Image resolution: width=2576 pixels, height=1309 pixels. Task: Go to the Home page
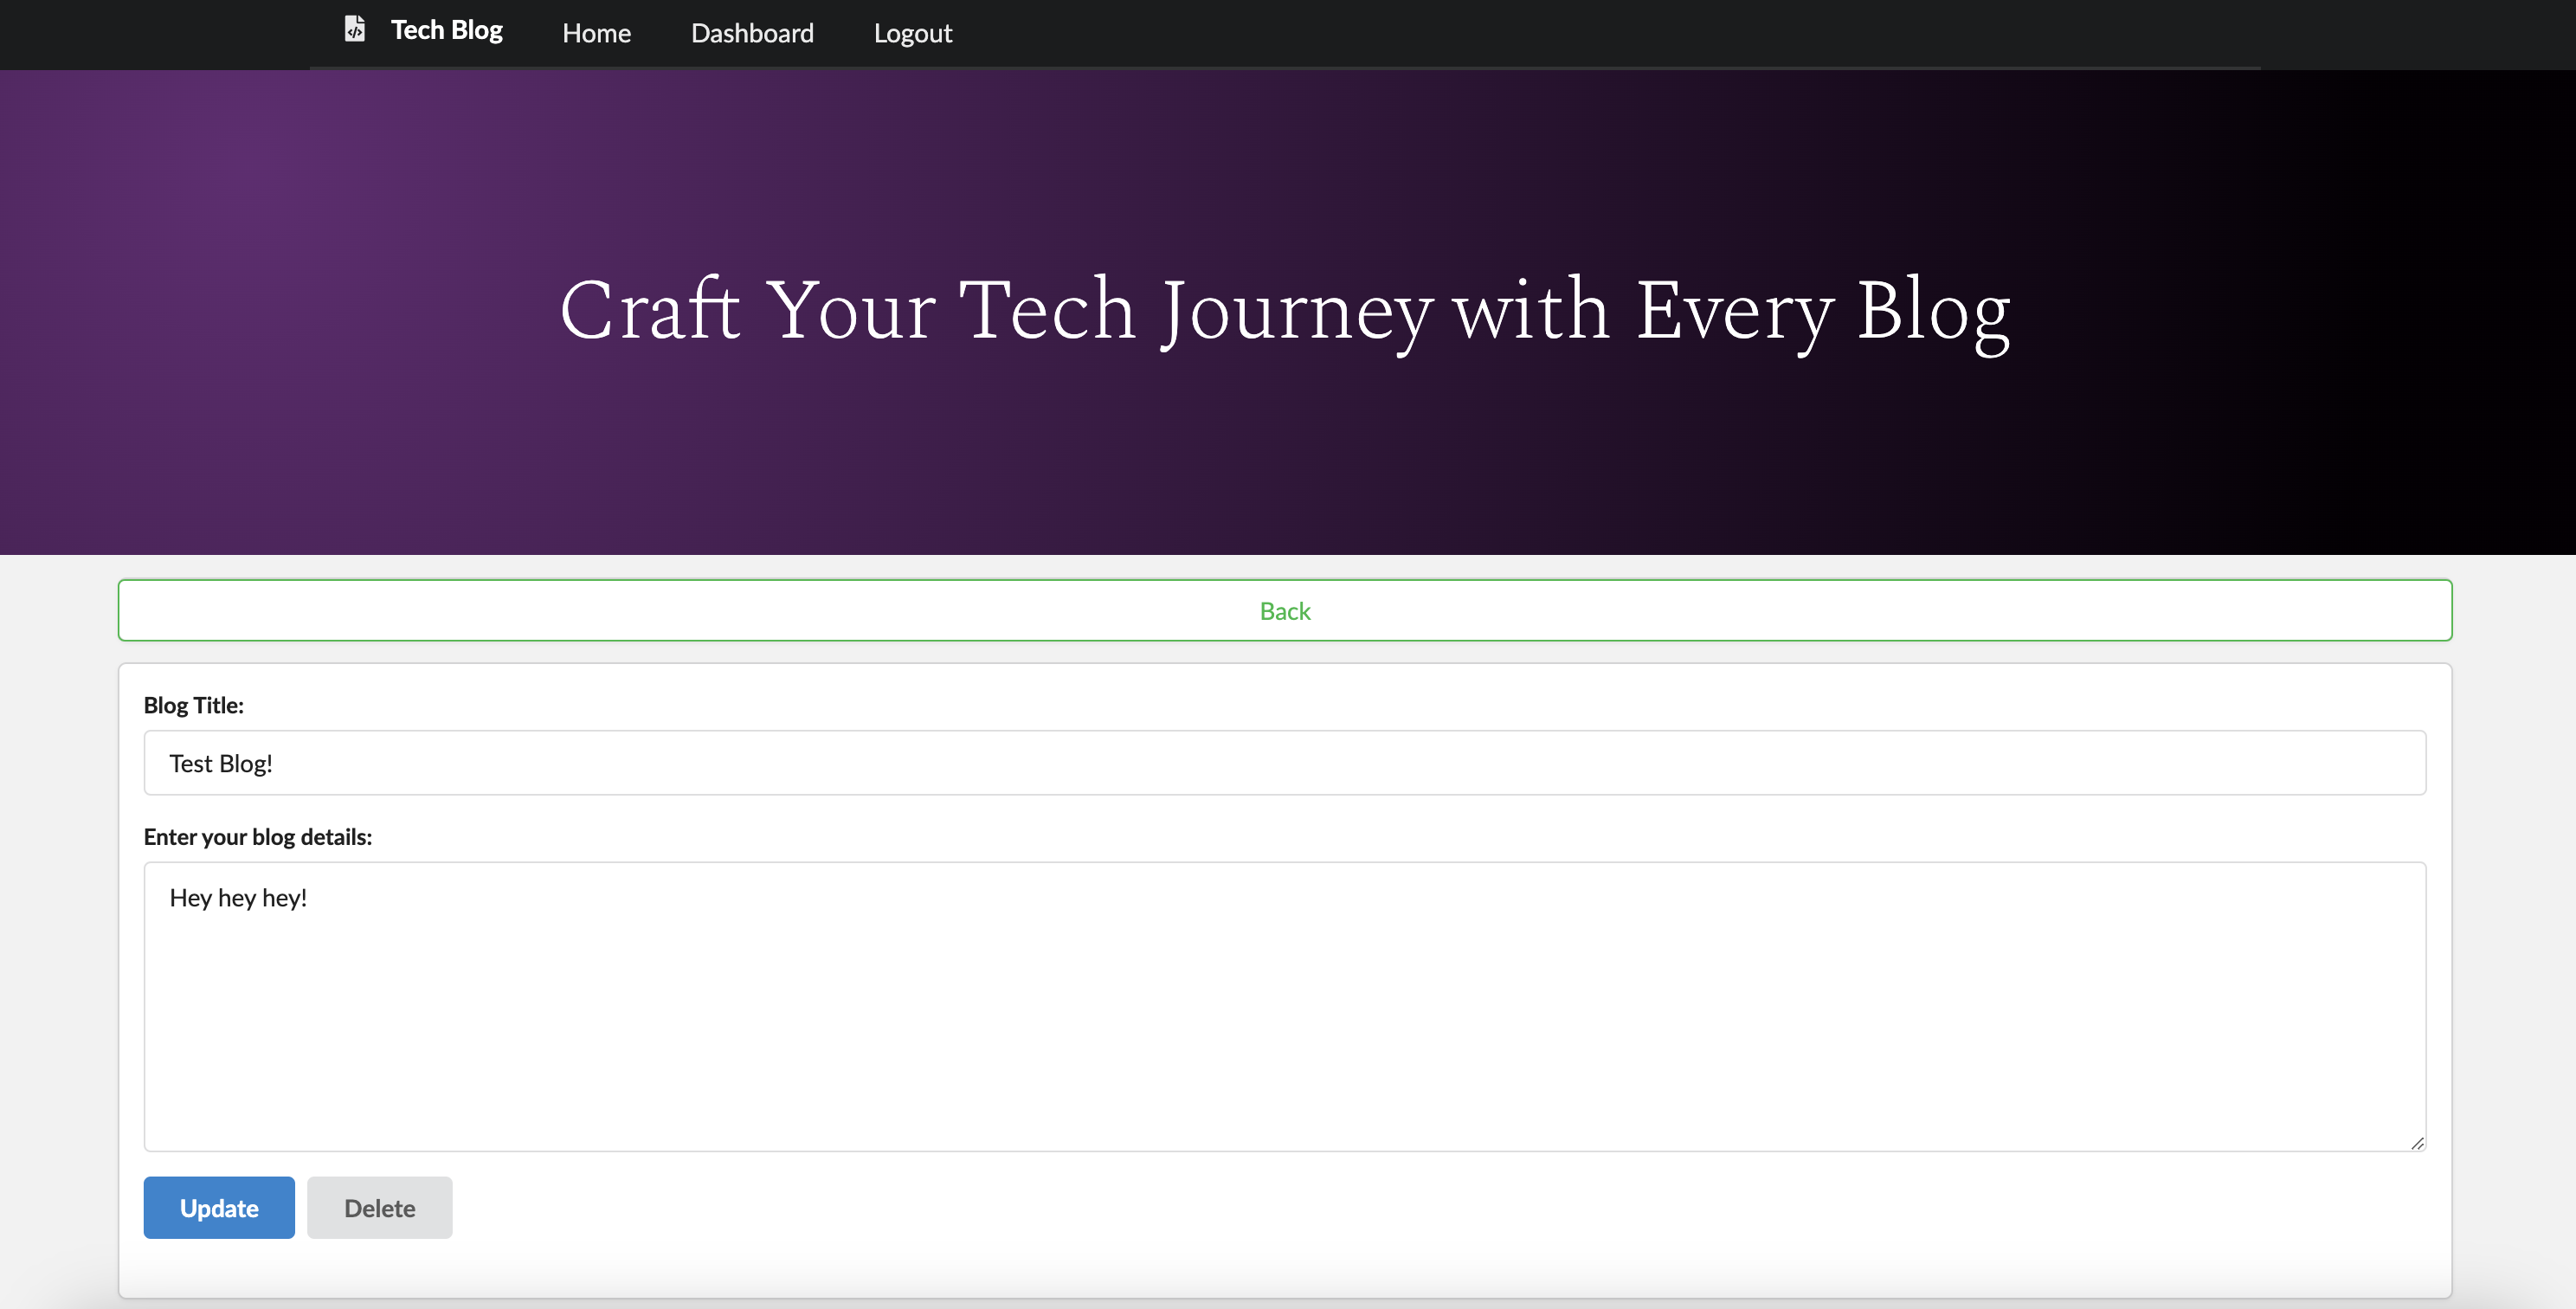point(596,34)
